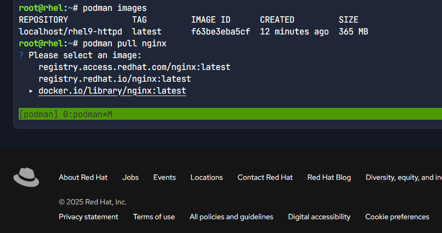This screenshot has width=442, height=233.
Task: Click the Red Hat fedora logo
Action: point(26,177)
